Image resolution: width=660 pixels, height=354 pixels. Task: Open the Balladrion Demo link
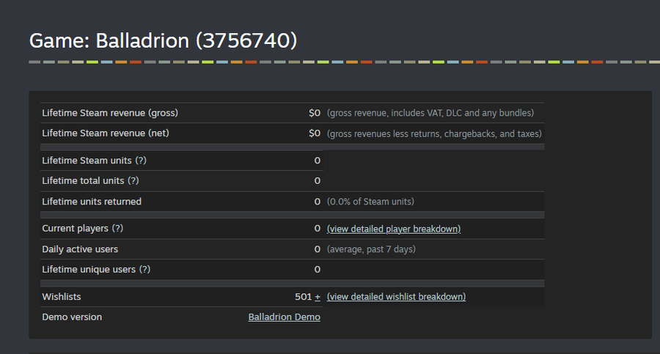[x=284, y=317]
